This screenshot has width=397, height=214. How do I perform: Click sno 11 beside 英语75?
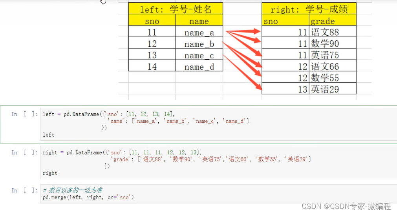pyautogui.click(x=285, y=54)
